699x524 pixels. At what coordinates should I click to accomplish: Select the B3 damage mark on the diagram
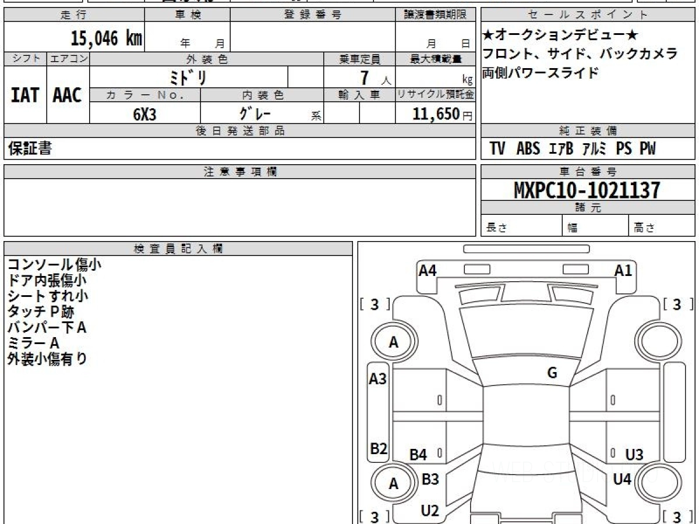coord(430,479)
